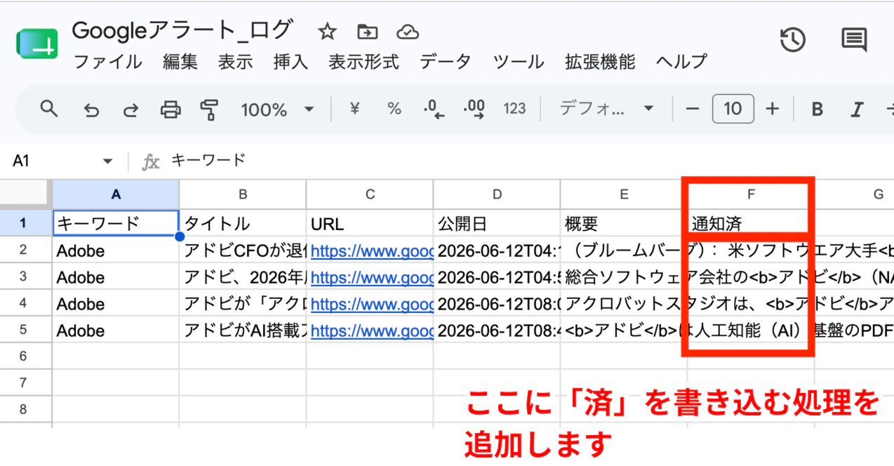Open the 123 number formats menu
The height and width of the screenshot is (466, 894).
514,108
